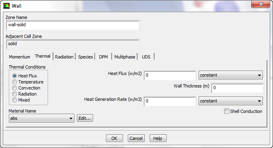Click the Zone Name input field

coord(73,25)
